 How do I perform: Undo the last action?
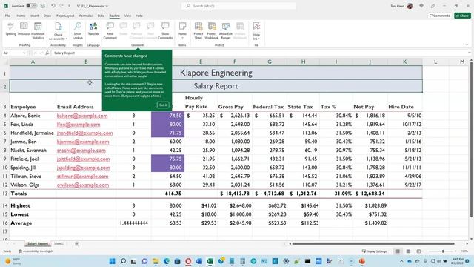(x=53, y=6)
